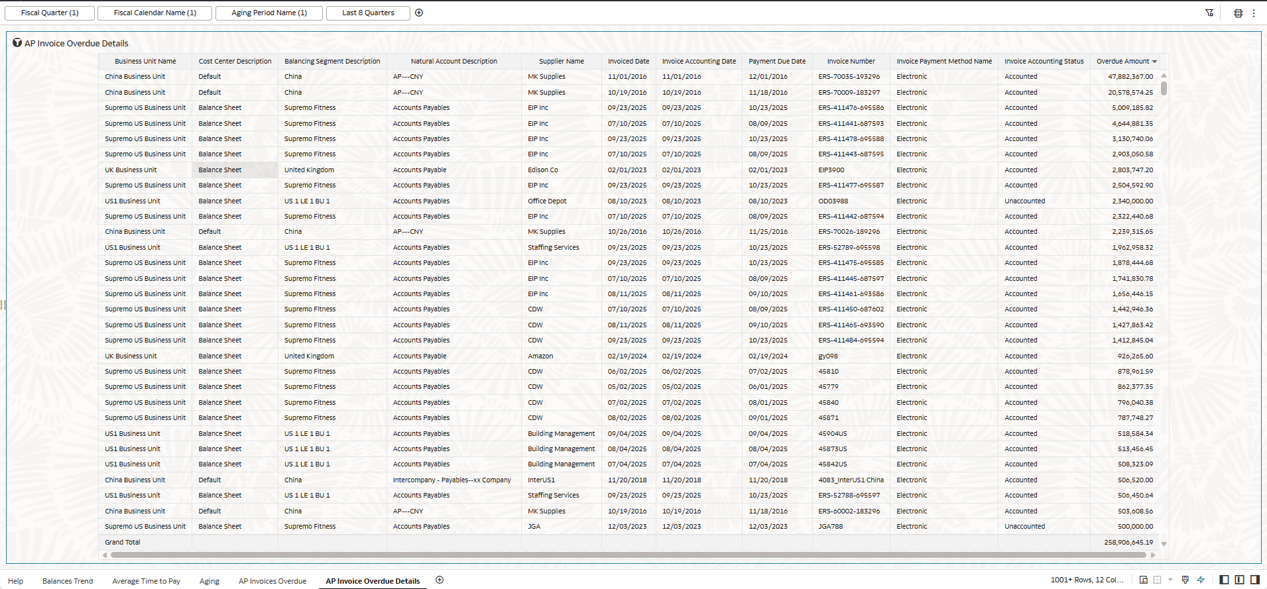Select Grand Total row label
The image size is (1267, 589).
click(x=123, y=542)
